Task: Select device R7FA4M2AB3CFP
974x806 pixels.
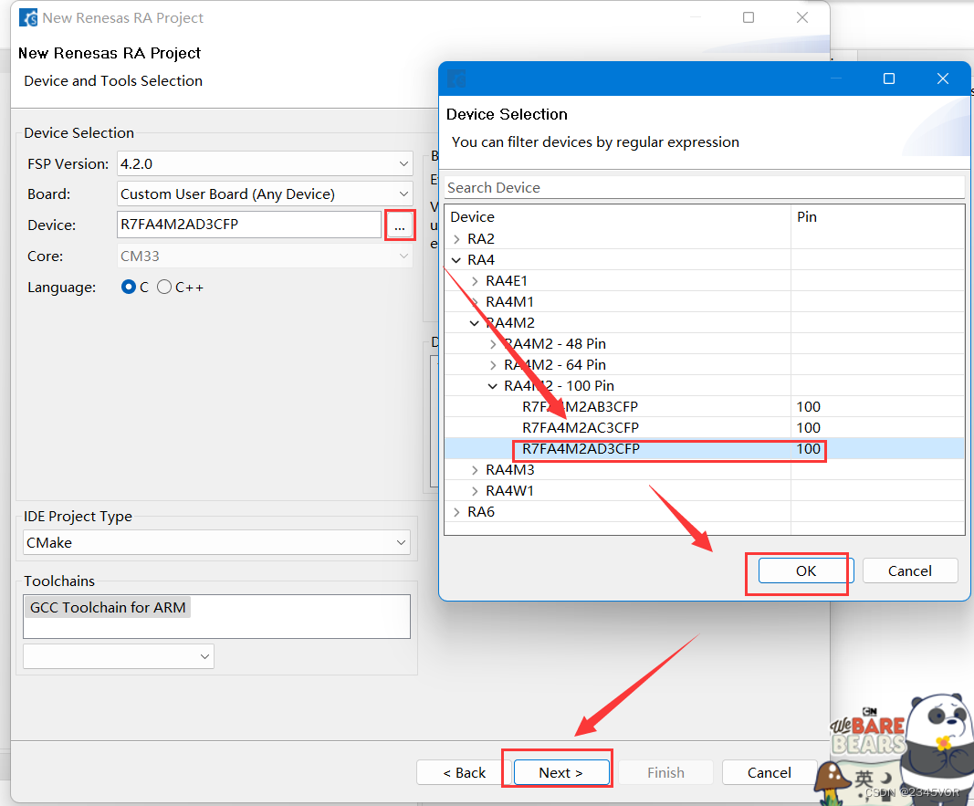Action: (x=580, y=407)
